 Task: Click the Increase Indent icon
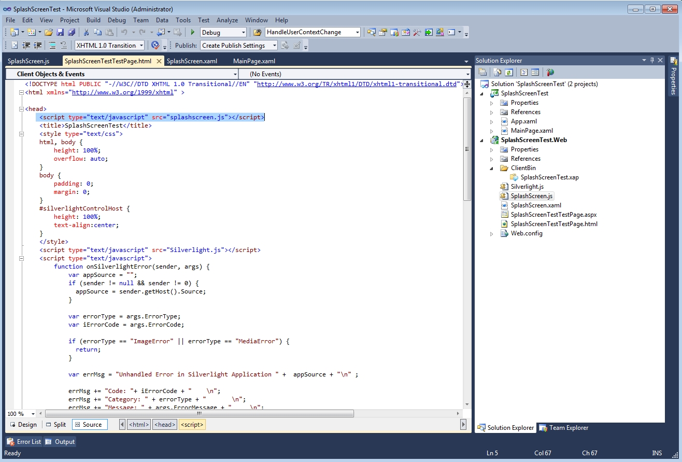tap(37, 46)
